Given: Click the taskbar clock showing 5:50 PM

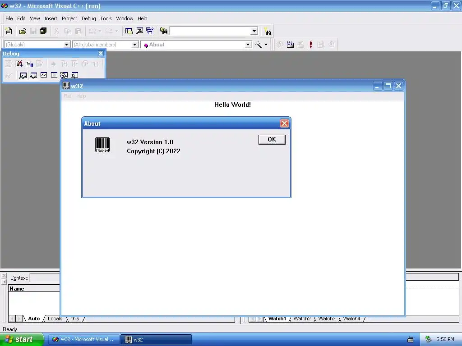Looking at the screenshot, I should (x=445, y=339).
